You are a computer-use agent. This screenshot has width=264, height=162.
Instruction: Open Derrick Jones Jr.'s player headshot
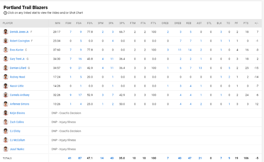pos(6,32)
